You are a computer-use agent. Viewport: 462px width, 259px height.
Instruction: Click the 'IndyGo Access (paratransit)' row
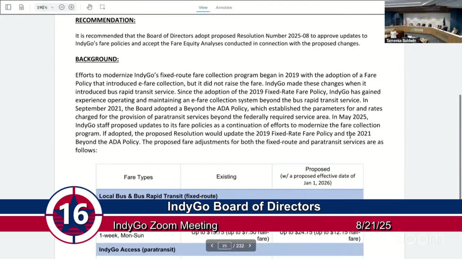(x=230, y=249)
